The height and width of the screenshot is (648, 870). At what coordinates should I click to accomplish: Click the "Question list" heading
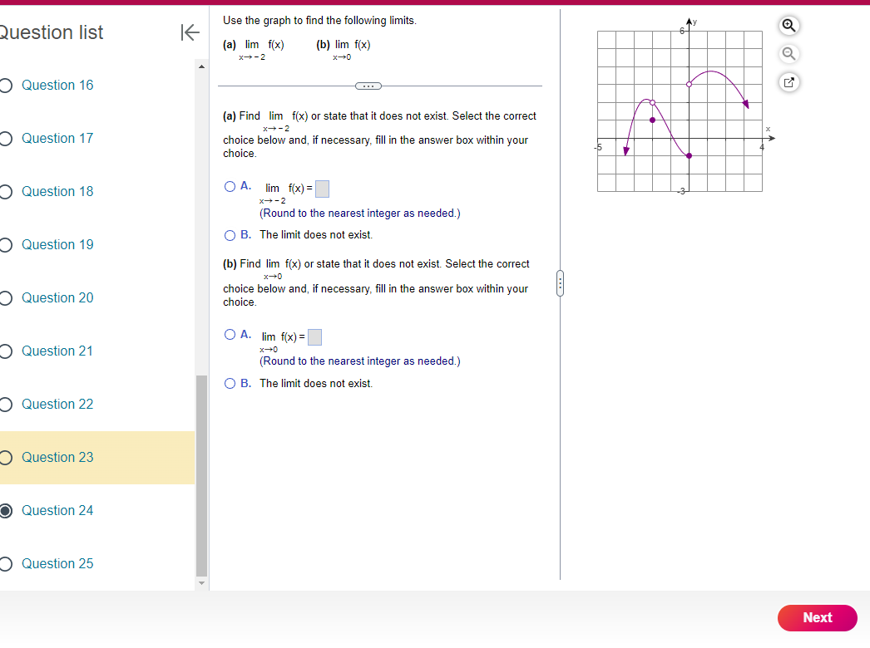51,32
